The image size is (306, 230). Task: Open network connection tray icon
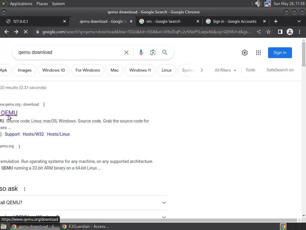[x=267, y=4]
